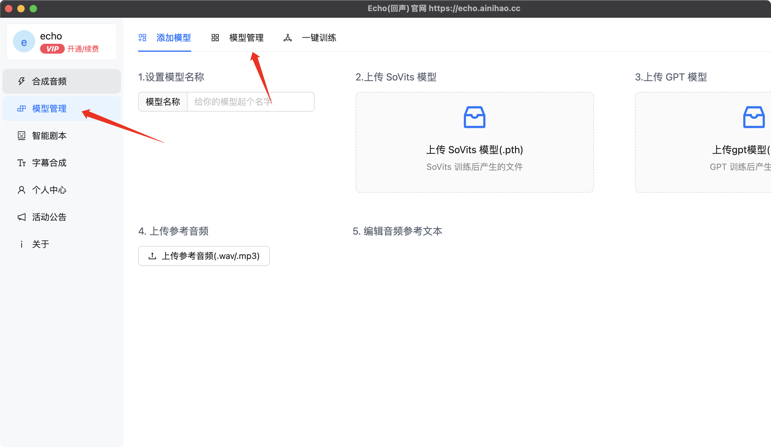
Task: Click the window title Echo(回声) 官网
Action: 397,8
